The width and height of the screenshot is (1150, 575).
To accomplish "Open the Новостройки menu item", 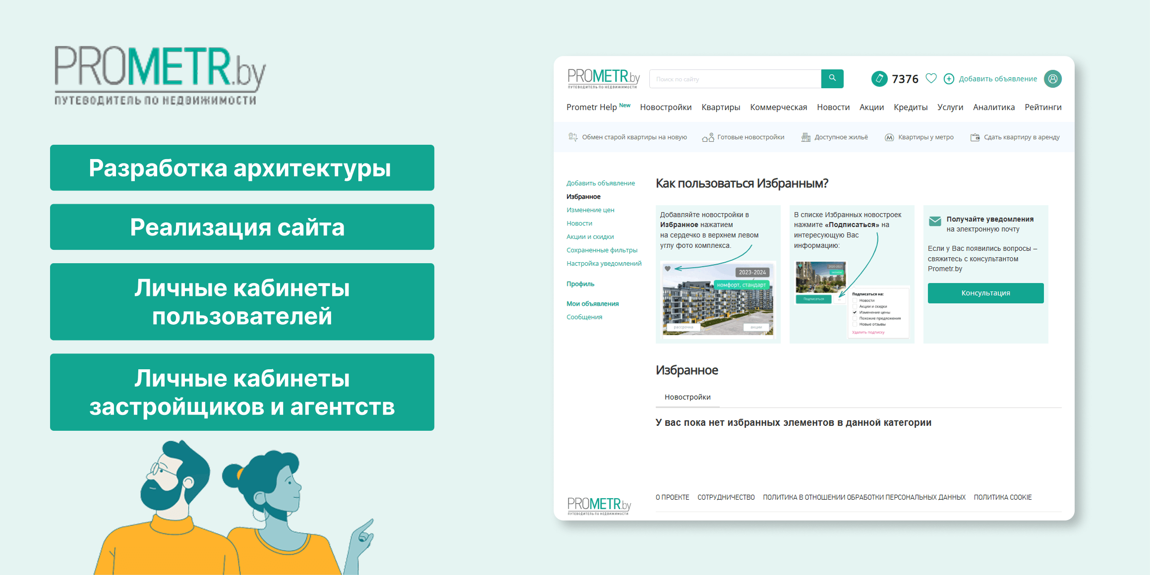I will (665, 107).
